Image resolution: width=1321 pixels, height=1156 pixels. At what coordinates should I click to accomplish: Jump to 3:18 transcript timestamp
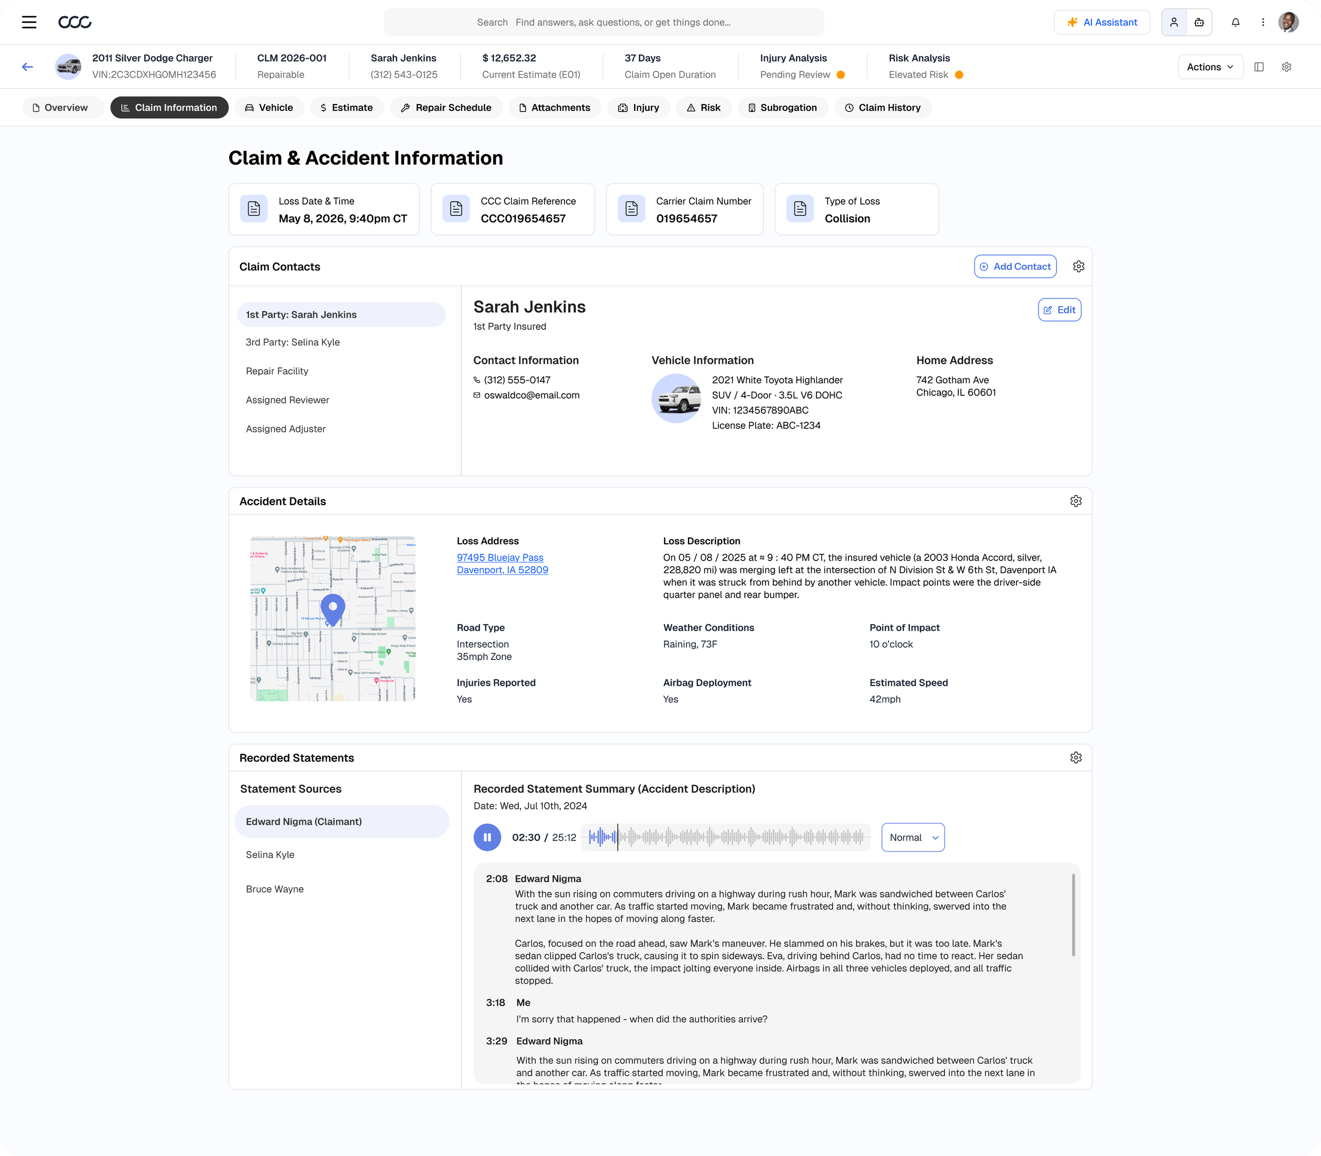pyautogui.click(x=496, y=1002)
